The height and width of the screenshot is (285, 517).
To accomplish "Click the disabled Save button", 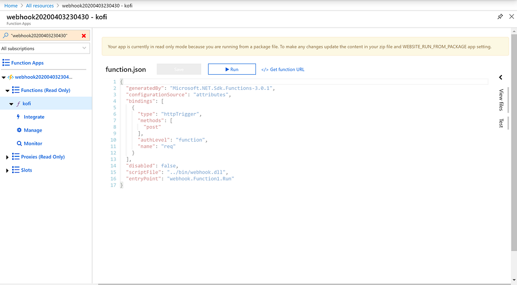I will pos(179,69).
